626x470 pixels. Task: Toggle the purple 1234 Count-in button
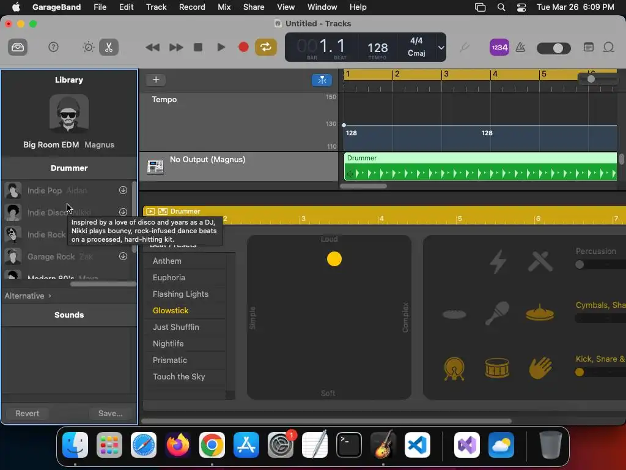499,48
